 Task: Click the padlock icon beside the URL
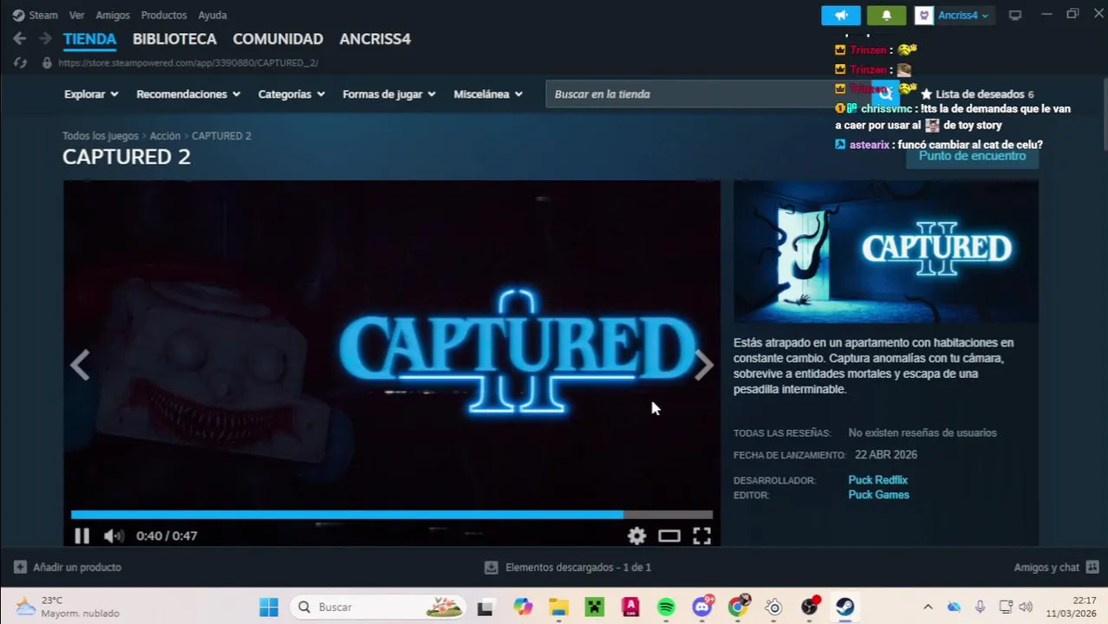click(47, 63)
